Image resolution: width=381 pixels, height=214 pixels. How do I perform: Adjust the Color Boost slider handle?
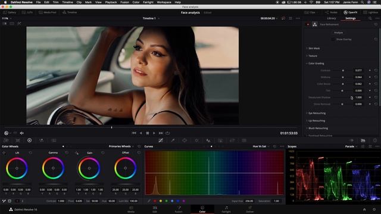[343, 84]
